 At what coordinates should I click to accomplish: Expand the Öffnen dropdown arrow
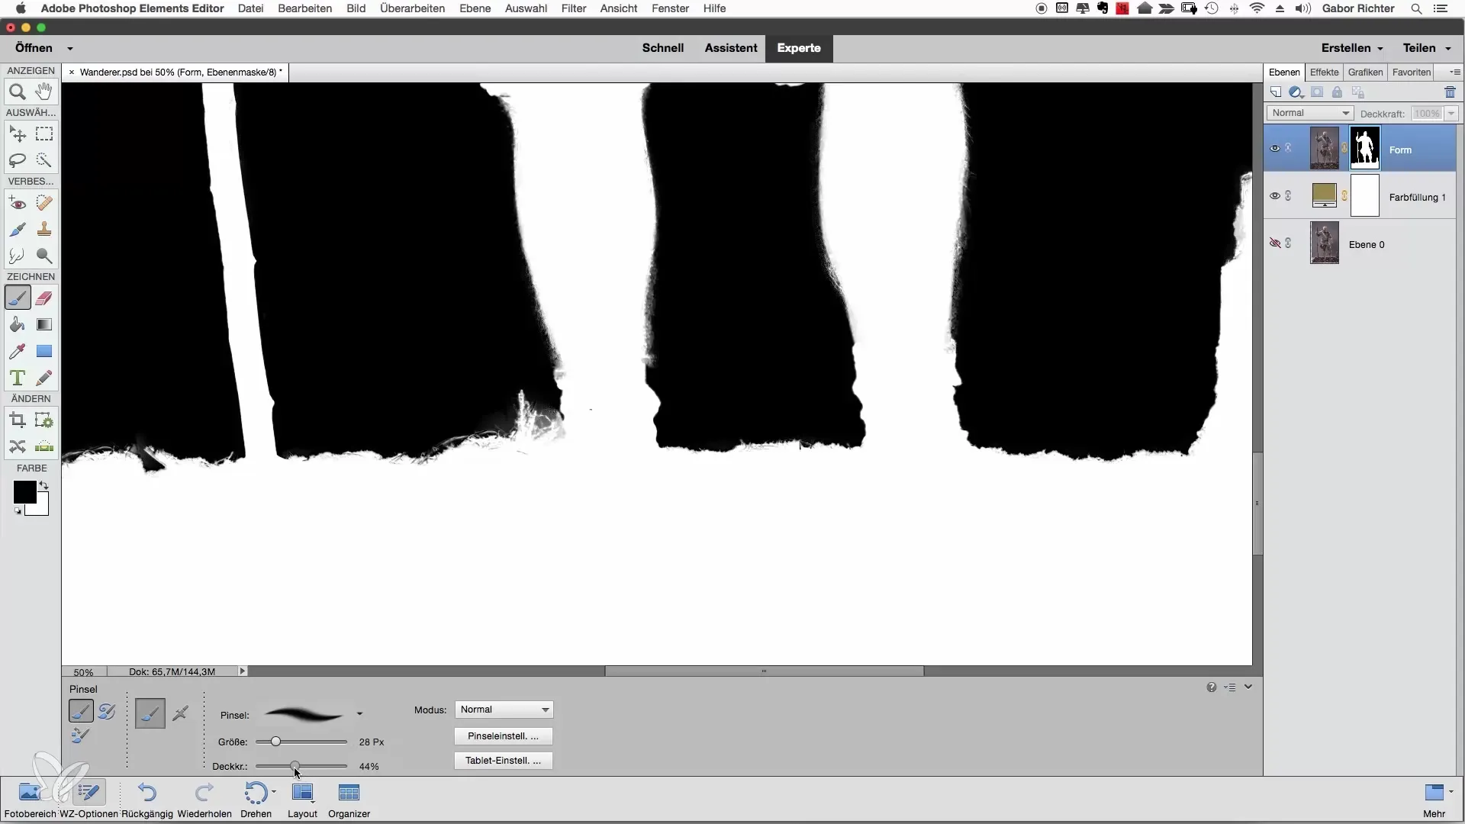(x=70, y=48)
